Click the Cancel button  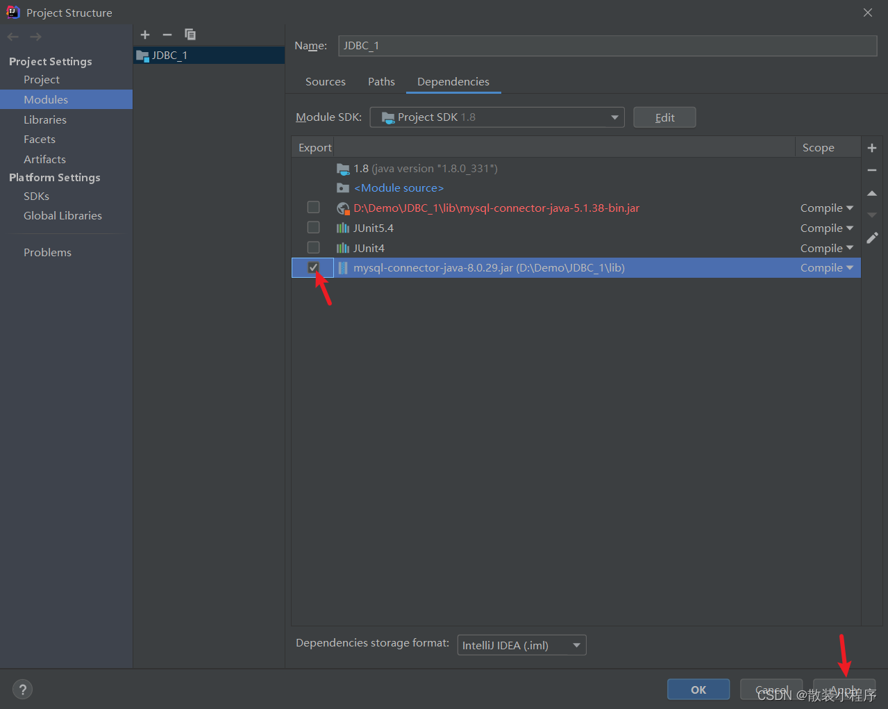[x=771, y=690]
